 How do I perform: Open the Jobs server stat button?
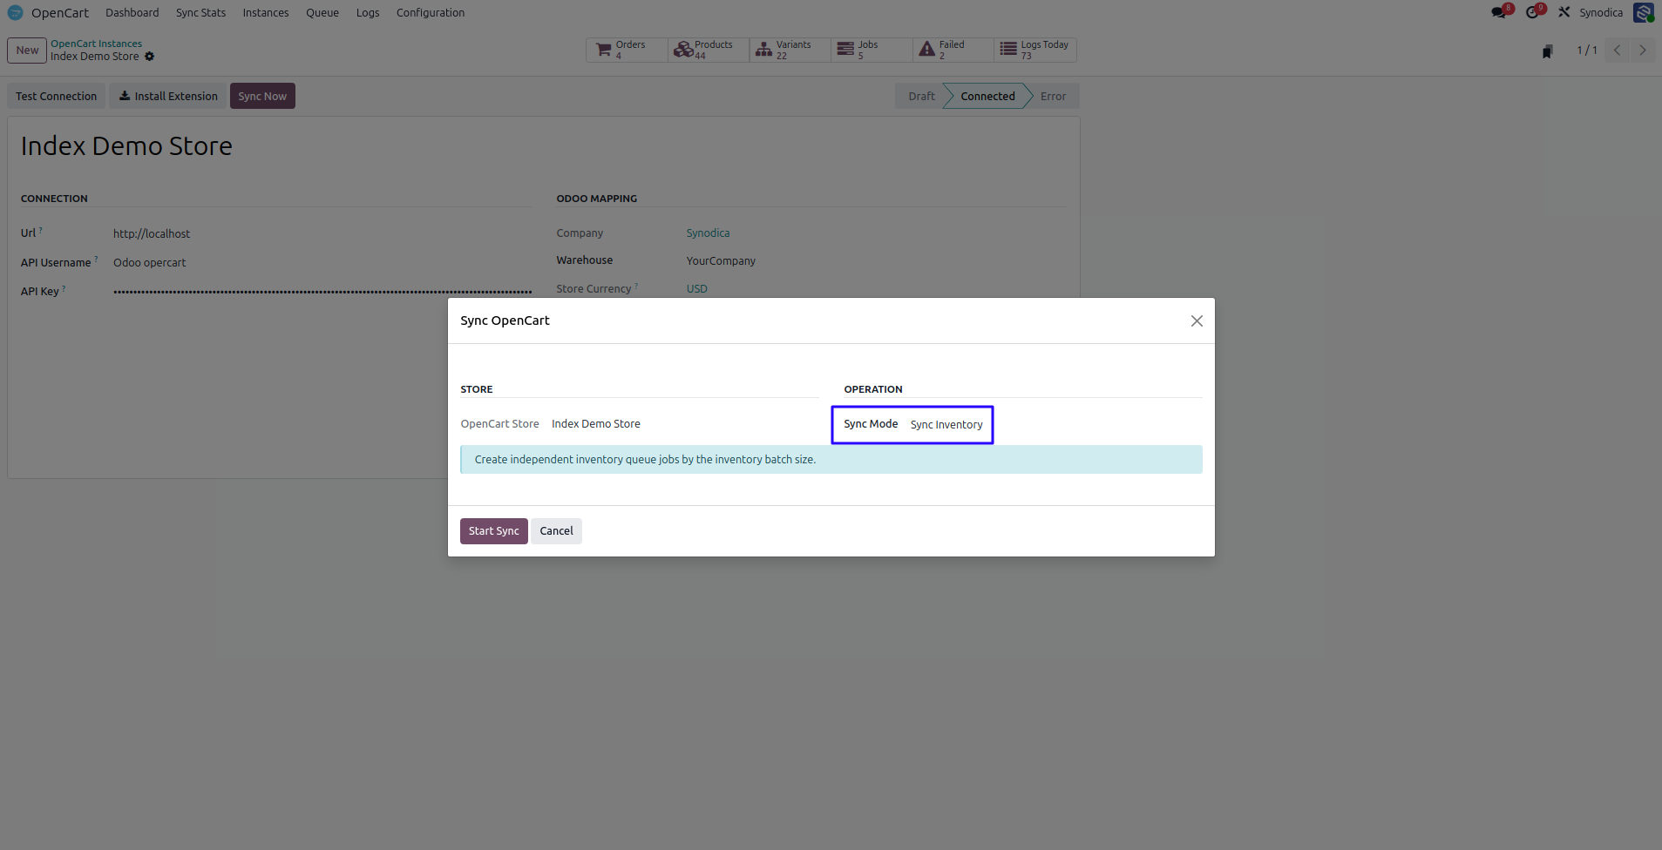pos(872,50)
